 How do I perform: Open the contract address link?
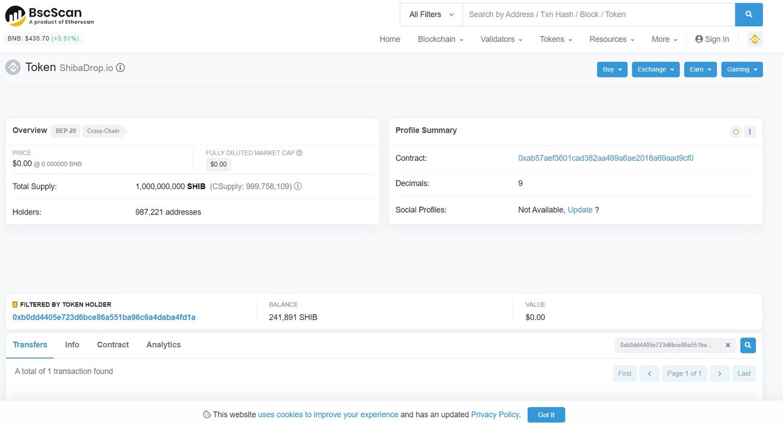click(606, 158)
